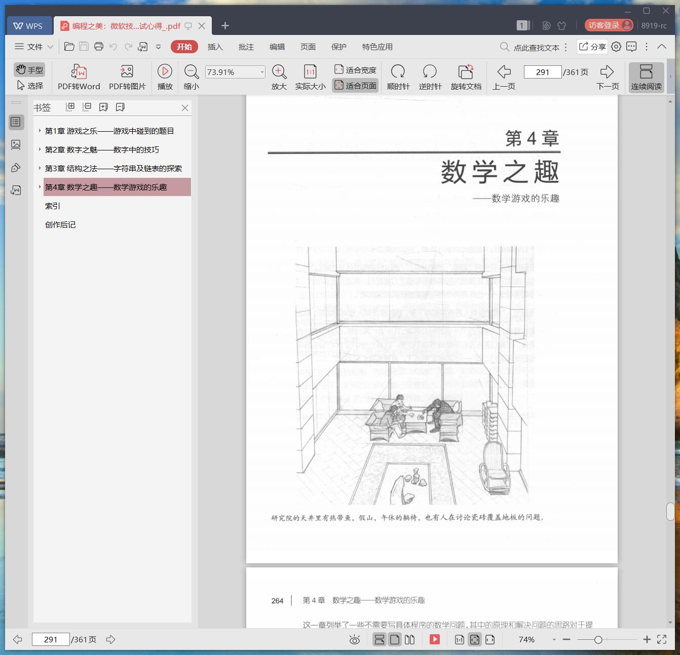Open the 74% zoom dropdown in status bar

point(554,640)
